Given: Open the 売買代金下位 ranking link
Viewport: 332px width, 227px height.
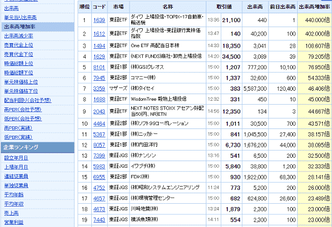Looking at the screenshot, I should (19, 54).
